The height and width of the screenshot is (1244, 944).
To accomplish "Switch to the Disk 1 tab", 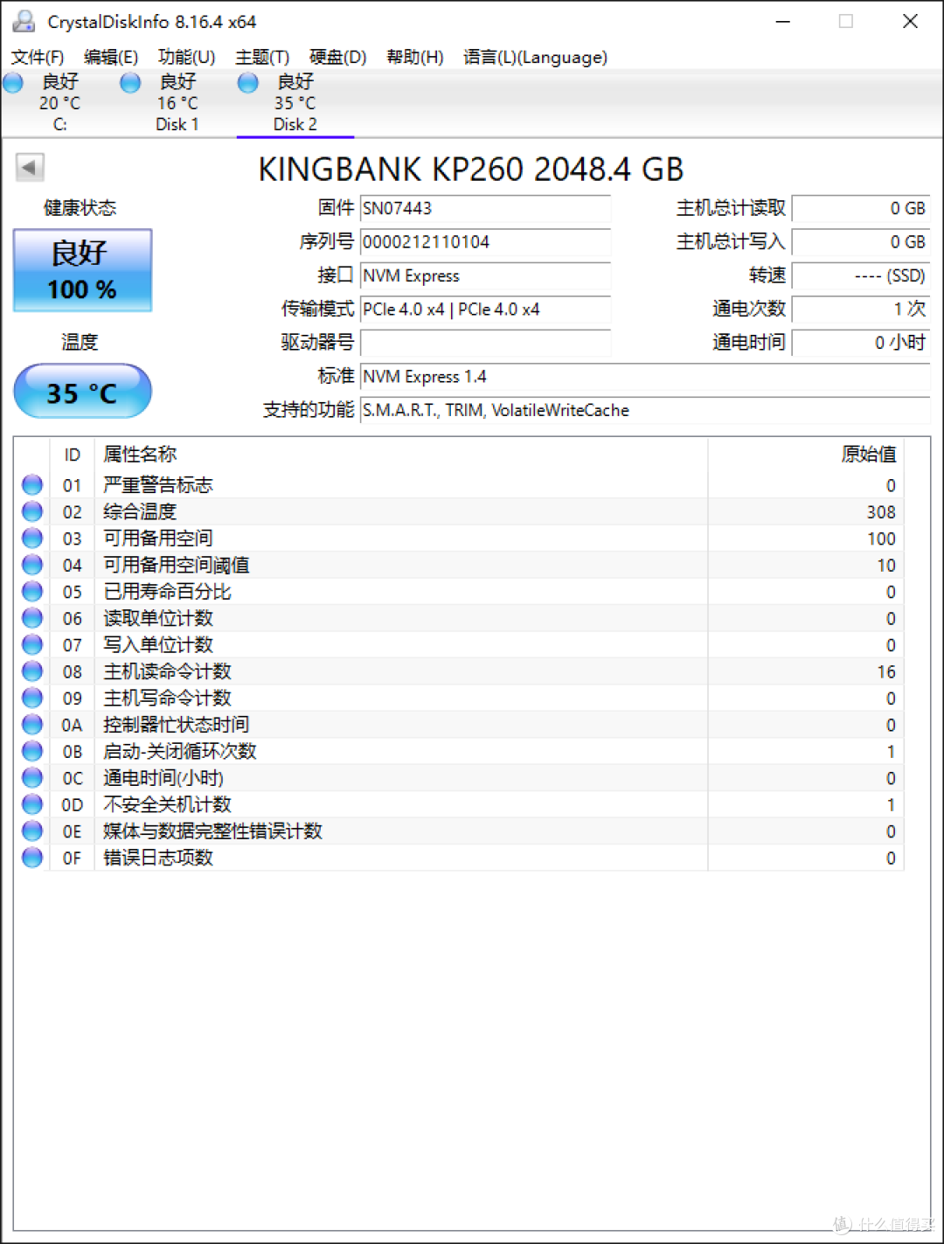I will point(177,103).
